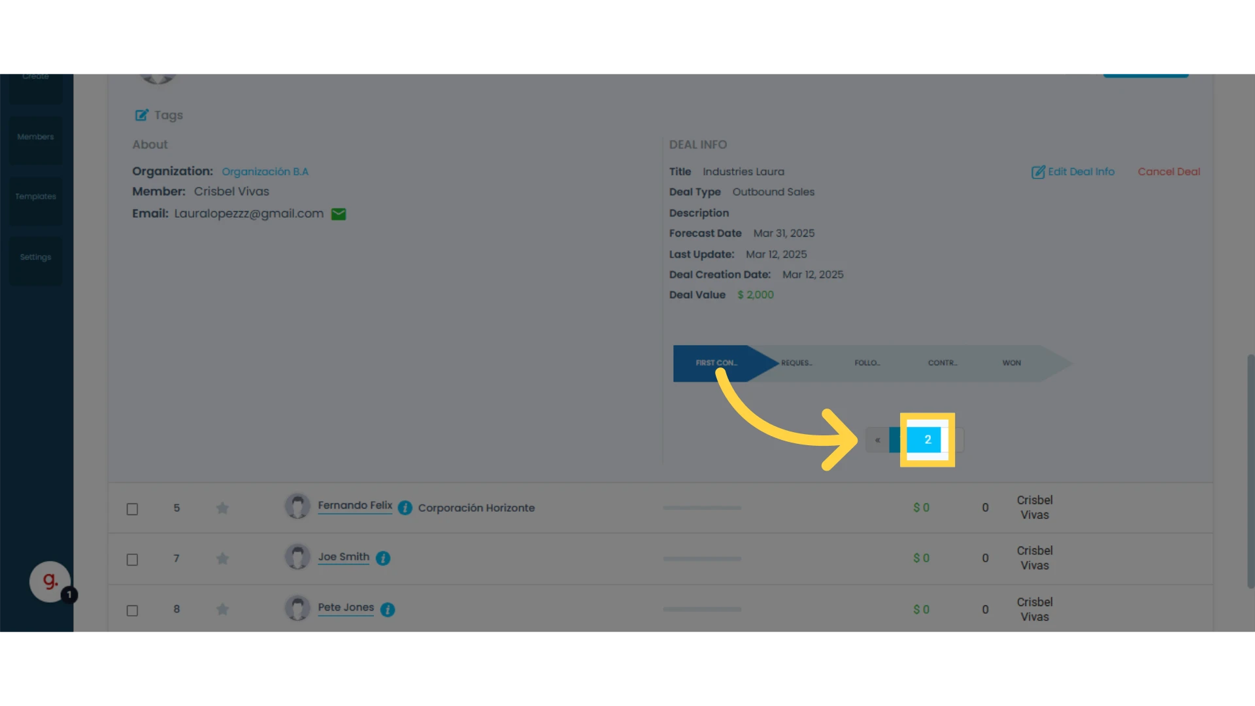The image size is (1255, 706).
Task: Click the edit icon next to Tags
Action: [142, 115]
